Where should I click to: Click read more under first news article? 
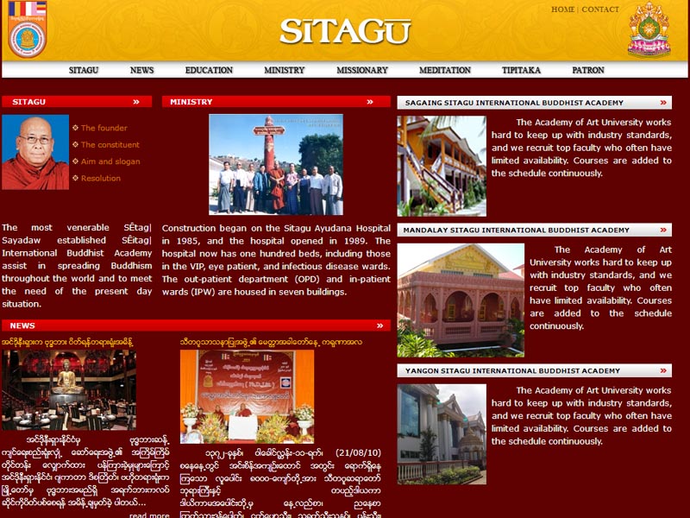click(149, 515)
